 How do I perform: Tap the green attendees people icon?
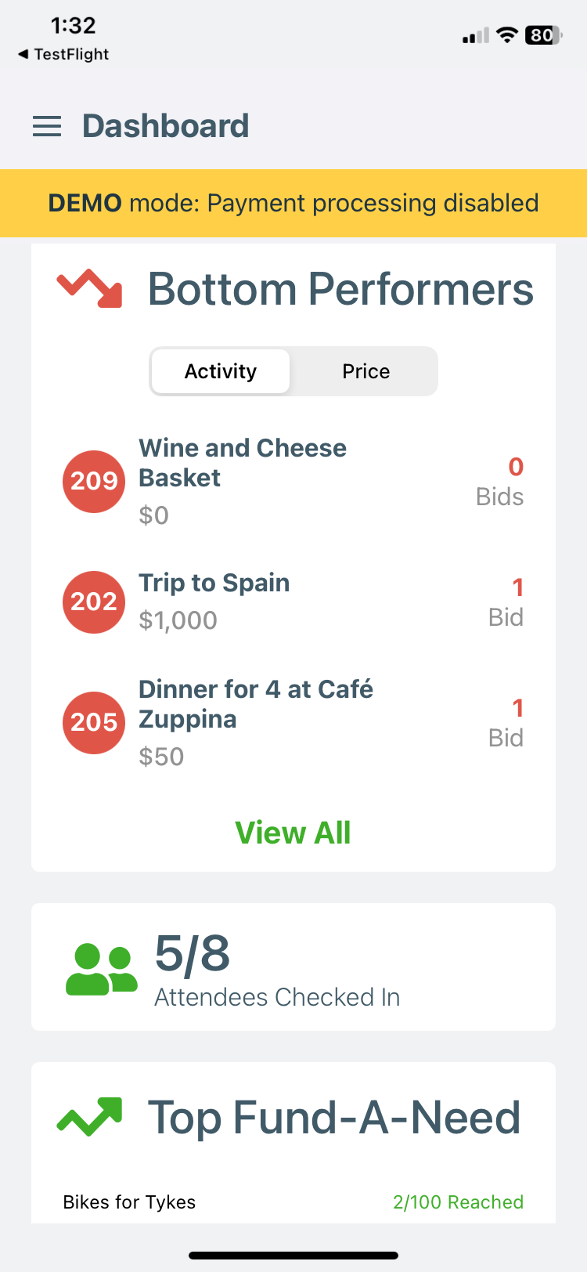coord(101,969)
